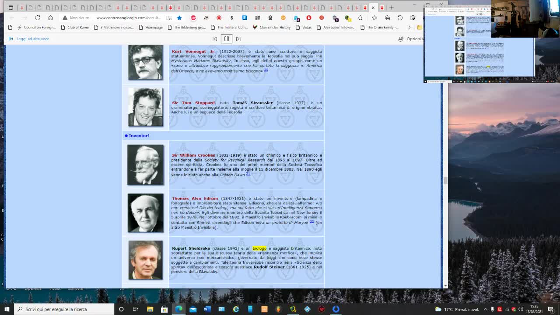The width and height of the screenshot is (560, 315).
Task: Open Council on Foreign bookmark
Action: coord(36,27)
